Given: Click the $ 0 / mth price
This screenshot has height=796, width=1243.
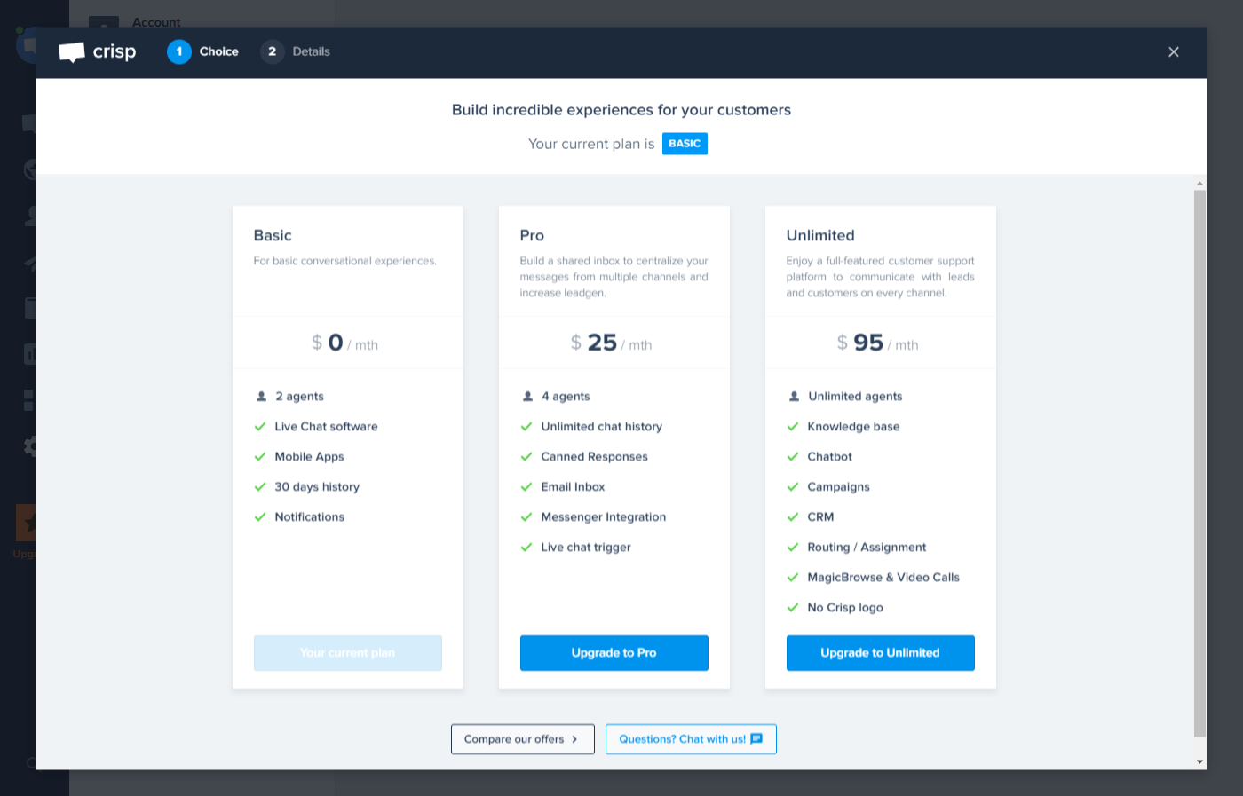Looking at the screenshot, I should [344, 343].
